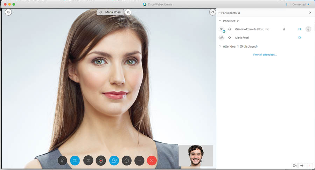Collapse the Participants: 3 section

click(x=219, y=13)
